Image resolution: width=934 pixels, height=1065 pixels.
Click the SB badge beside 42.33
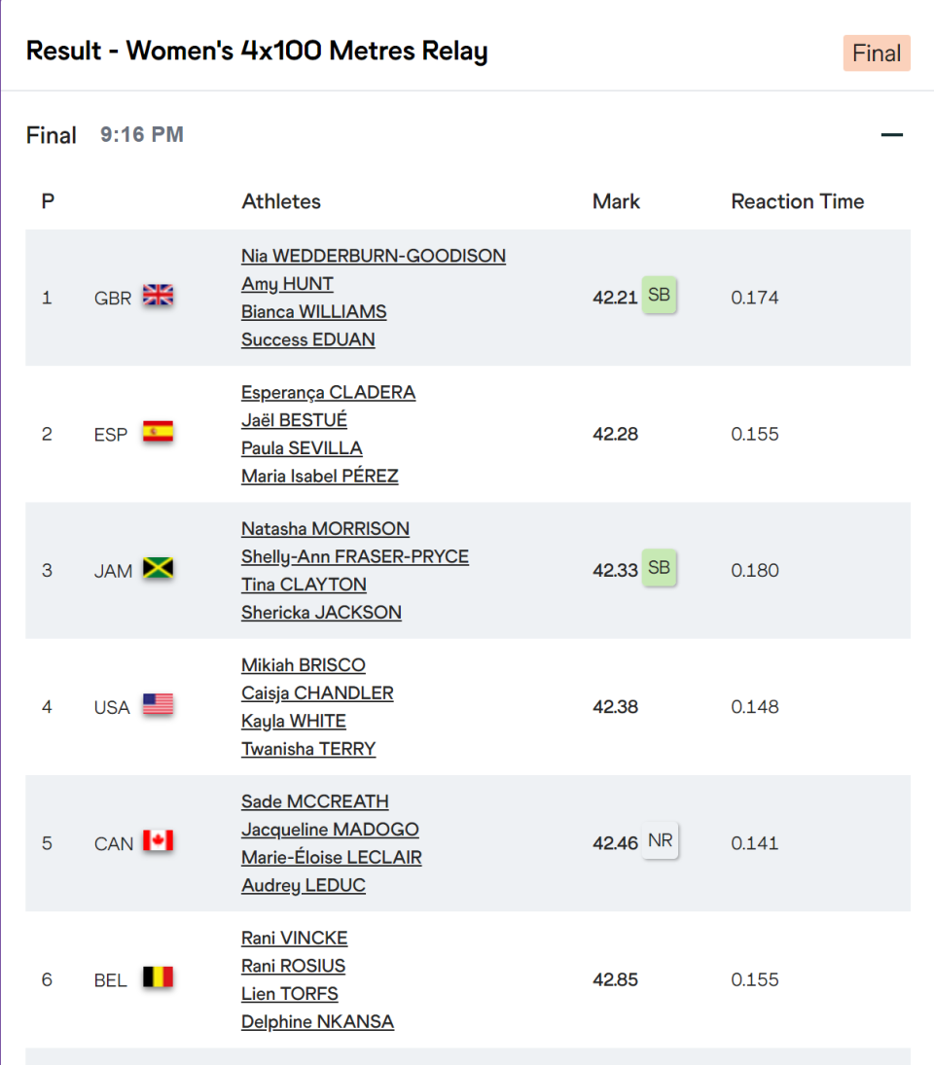(x=659, y=568)
